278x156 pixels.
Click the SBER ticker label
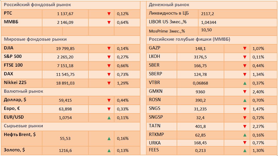point(154,65)
